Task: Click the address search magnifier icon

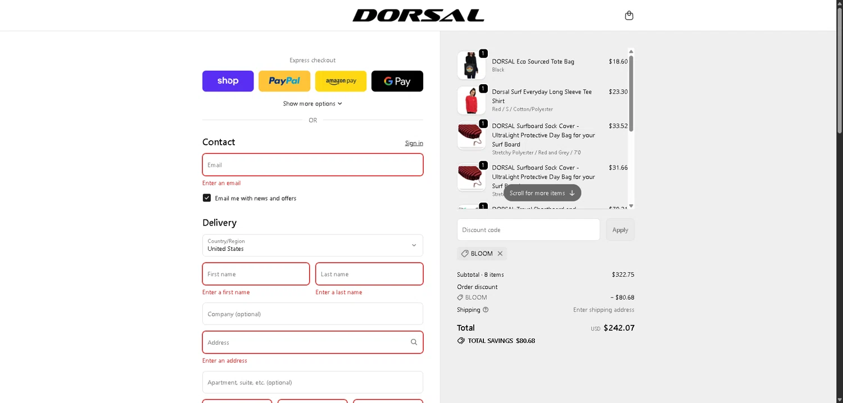Action: 414,342
